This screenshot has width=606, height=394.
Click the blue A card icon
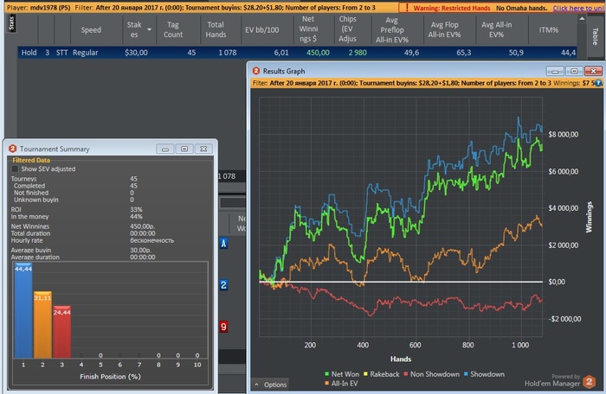223,243
